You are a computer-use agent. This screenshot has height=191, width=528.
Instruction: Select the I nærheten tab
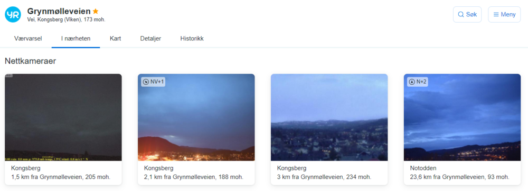click(x=76, y=38)
